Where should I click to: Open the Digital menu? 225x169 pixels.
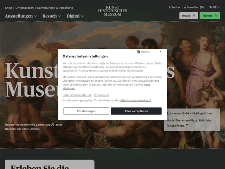[75, 16]
